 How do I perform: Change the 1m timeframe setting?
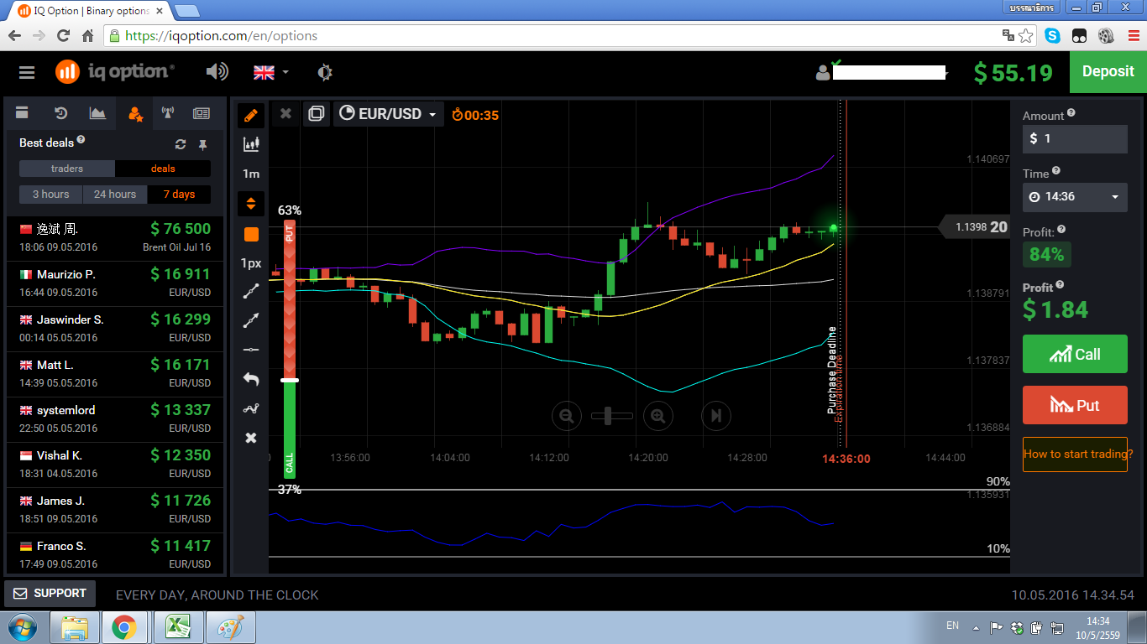click(250, 174)
